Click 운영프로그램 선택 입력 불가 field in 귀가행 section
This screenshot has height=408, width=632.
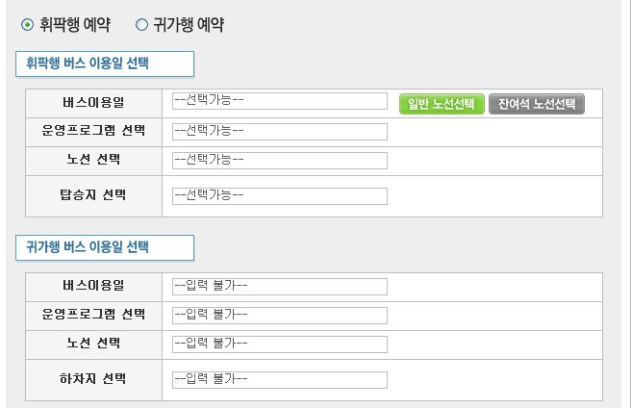coord(280,316)
